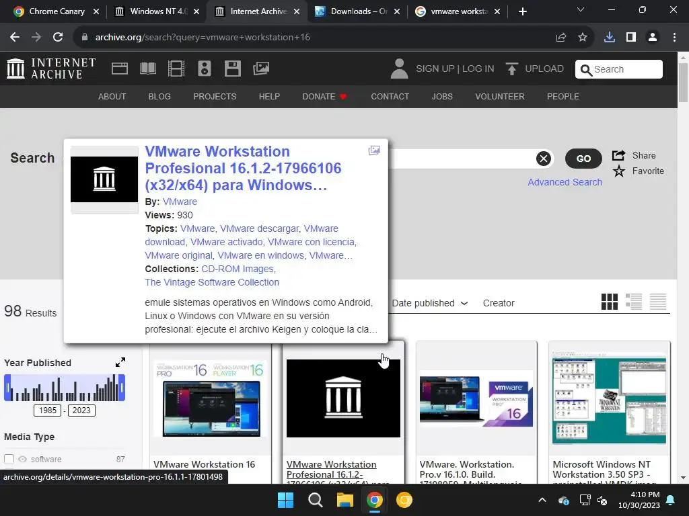Show hidden system tray icons
The width and height of the screenshot is (689, 516).
pos(542,500)
